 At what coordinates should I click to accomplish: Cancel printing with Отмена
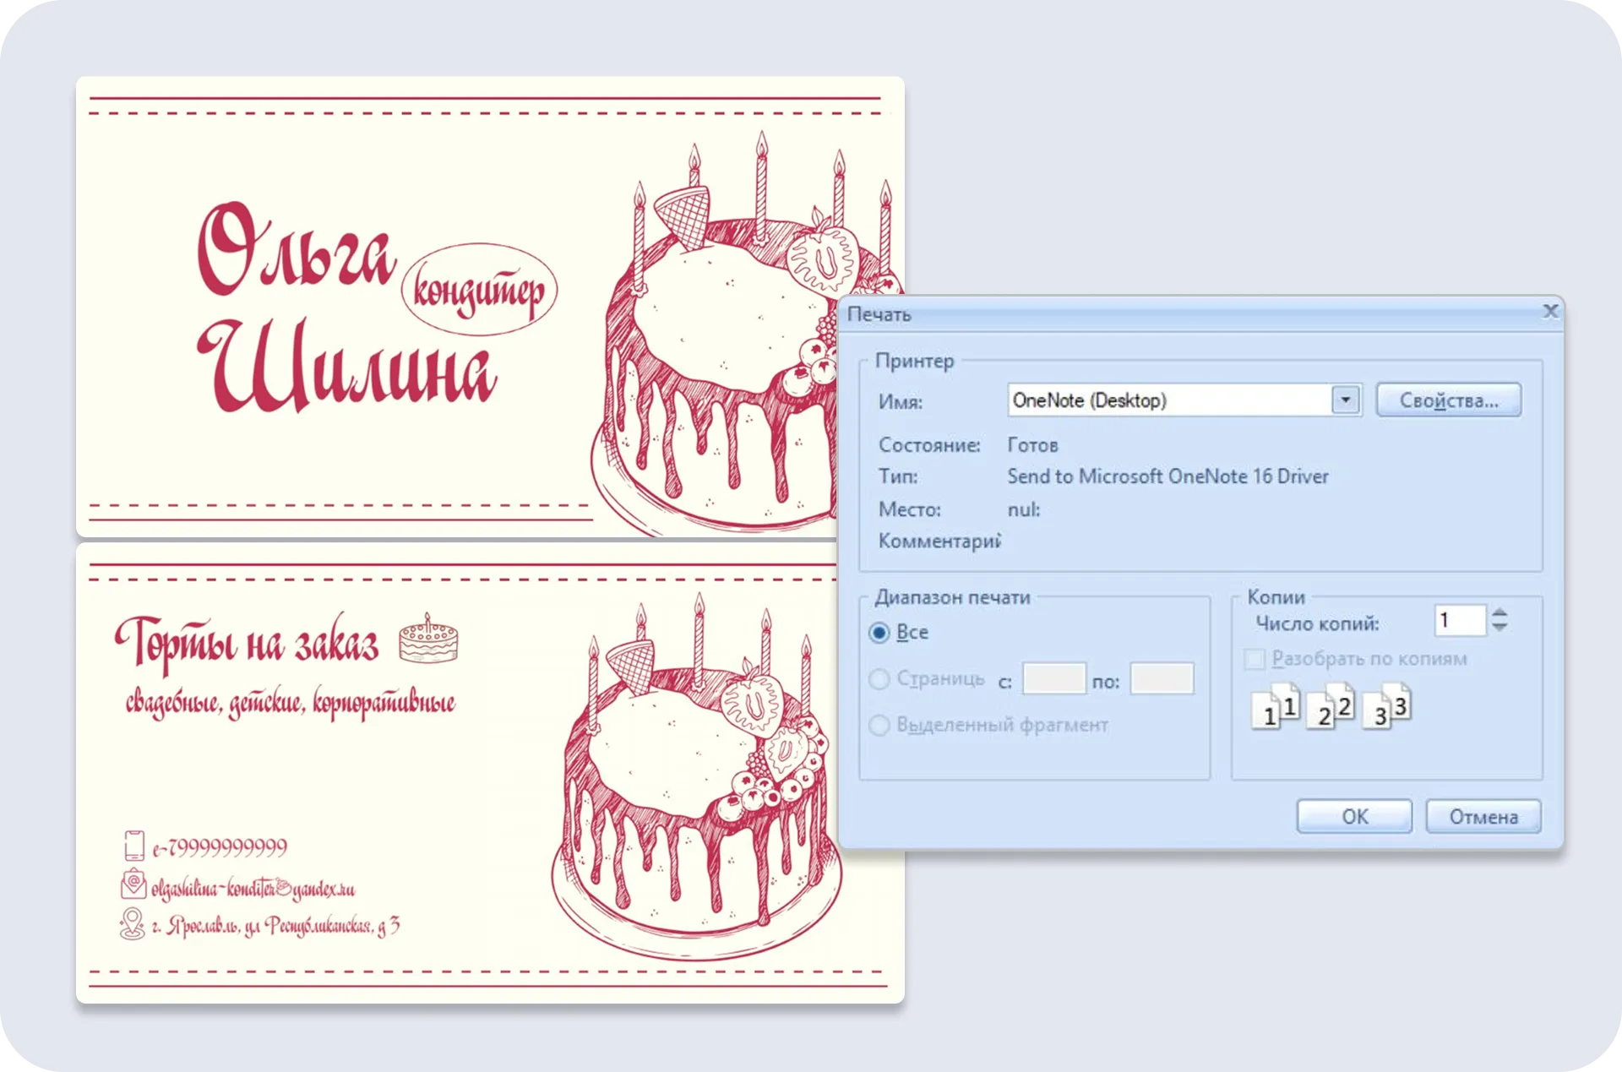pos(1483,817)
